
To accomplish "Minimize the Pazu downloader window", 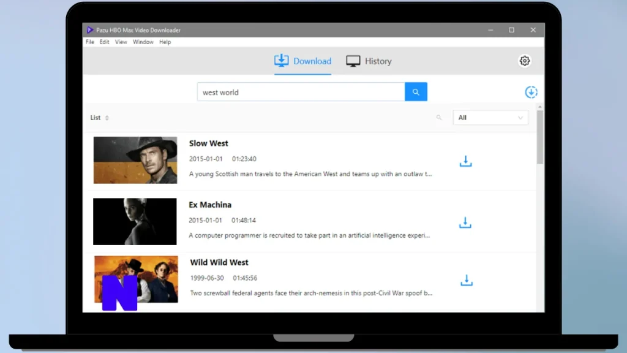I will [x=490, y=30].
